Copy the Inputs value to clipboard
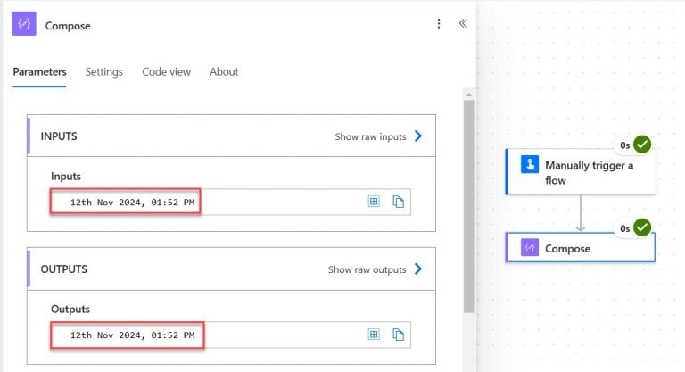 point(399,203)
